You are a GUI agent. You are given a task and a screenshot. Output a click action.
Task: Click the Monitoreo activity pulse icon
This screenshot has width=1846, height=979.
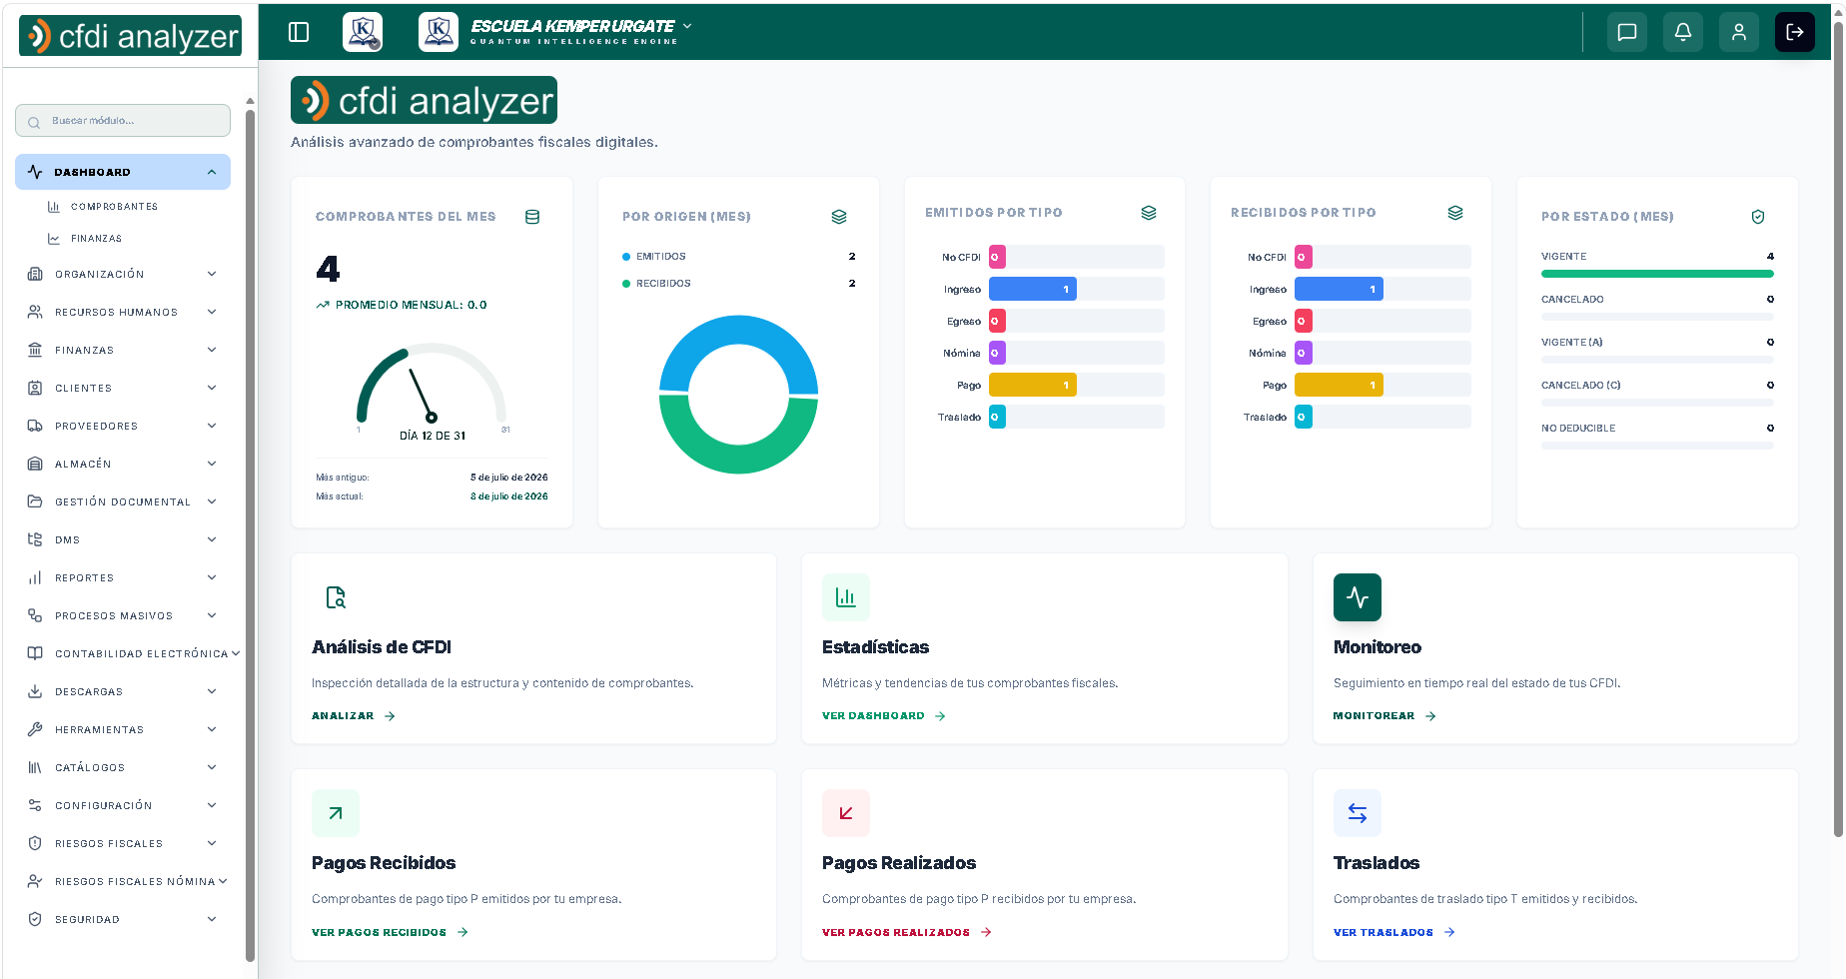[x=1358, y=597]
